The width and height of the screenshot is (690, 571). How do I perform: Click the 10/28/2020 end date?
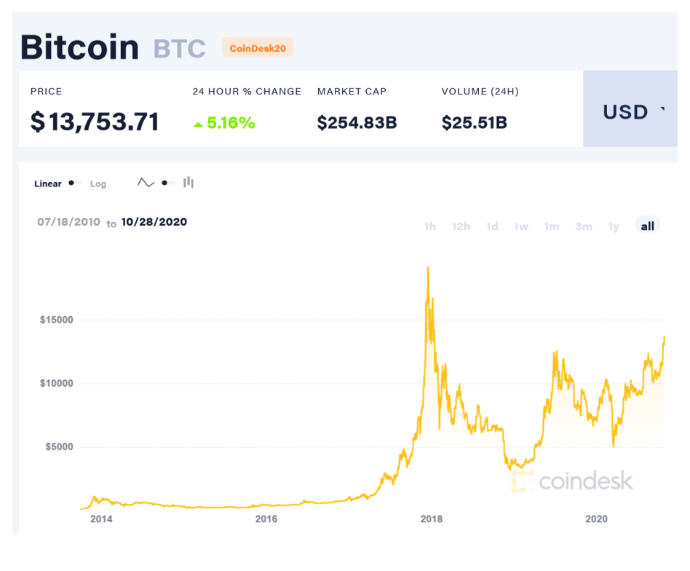pyautogui.click(x=154, y=222)
